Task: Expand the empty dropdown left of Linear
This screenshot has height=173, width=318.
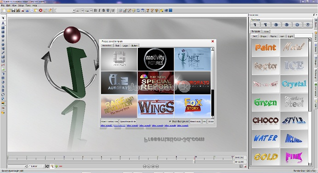Action: point(17,166)
